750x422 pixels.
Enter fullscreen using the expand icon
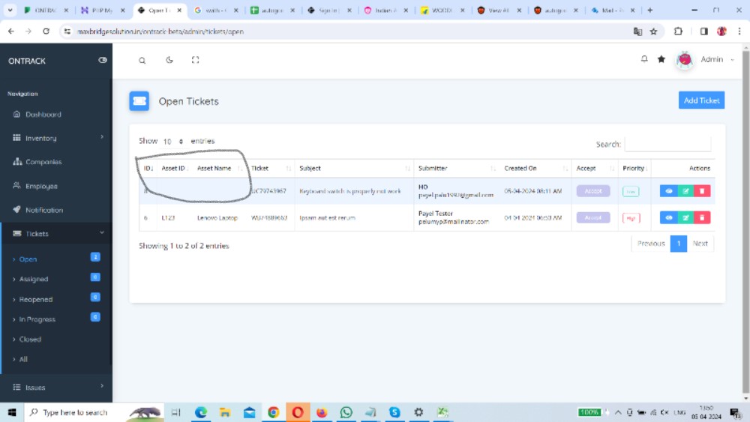[x=195, y=61]
